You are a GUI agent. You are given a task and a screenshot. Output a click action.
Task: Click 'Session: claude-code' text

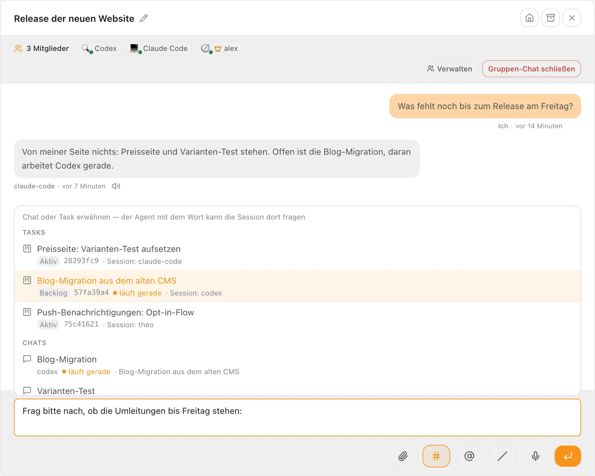coord(144,261)
